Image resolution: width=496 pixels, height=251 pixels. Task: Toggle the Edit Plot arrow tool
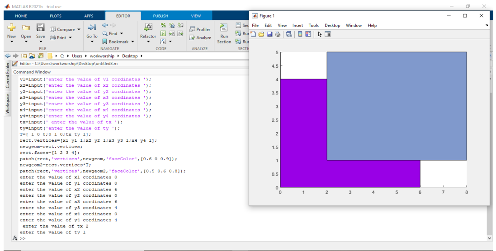pyautogui.click(x=320, y=34)
